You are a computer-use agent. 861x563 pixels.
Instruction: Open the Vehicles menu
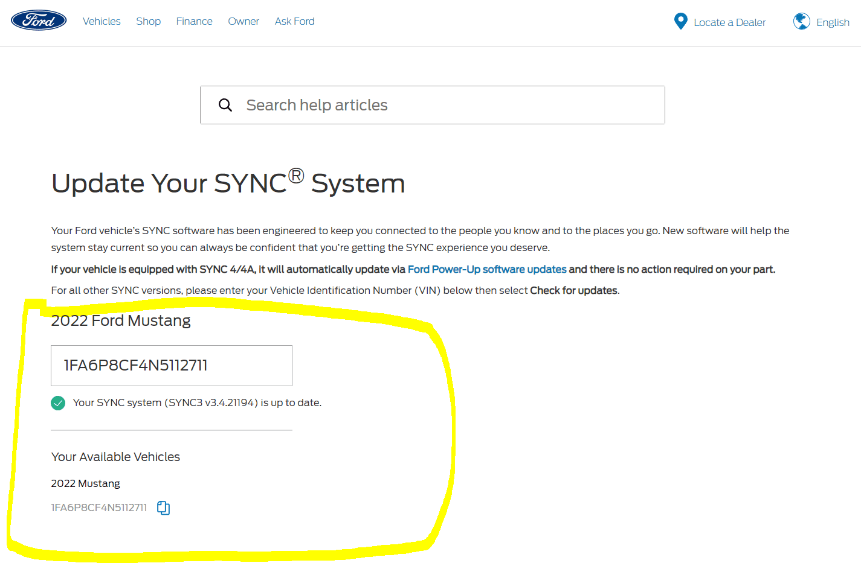pyautogui.click(x=102, y=21)
